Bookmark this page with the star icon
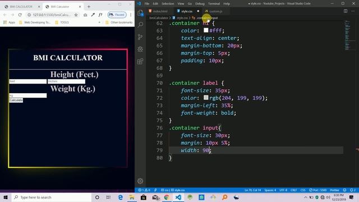 point(76,15)
